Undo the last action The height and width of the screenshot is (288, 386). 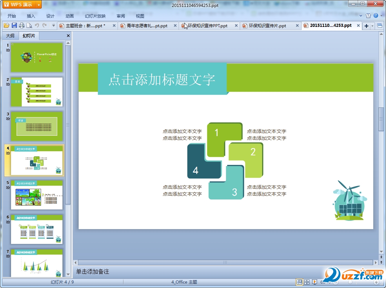pos(37,25)
